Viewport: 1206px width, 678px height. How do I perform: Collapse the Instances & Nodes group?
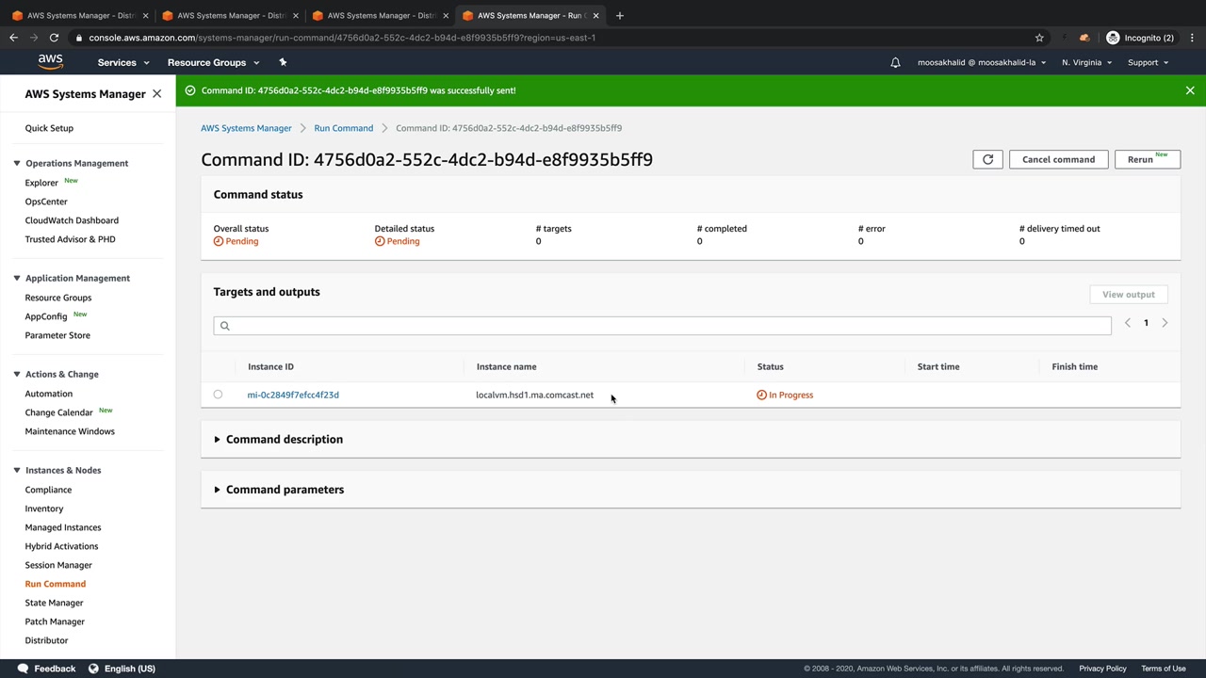pos(17,470)
